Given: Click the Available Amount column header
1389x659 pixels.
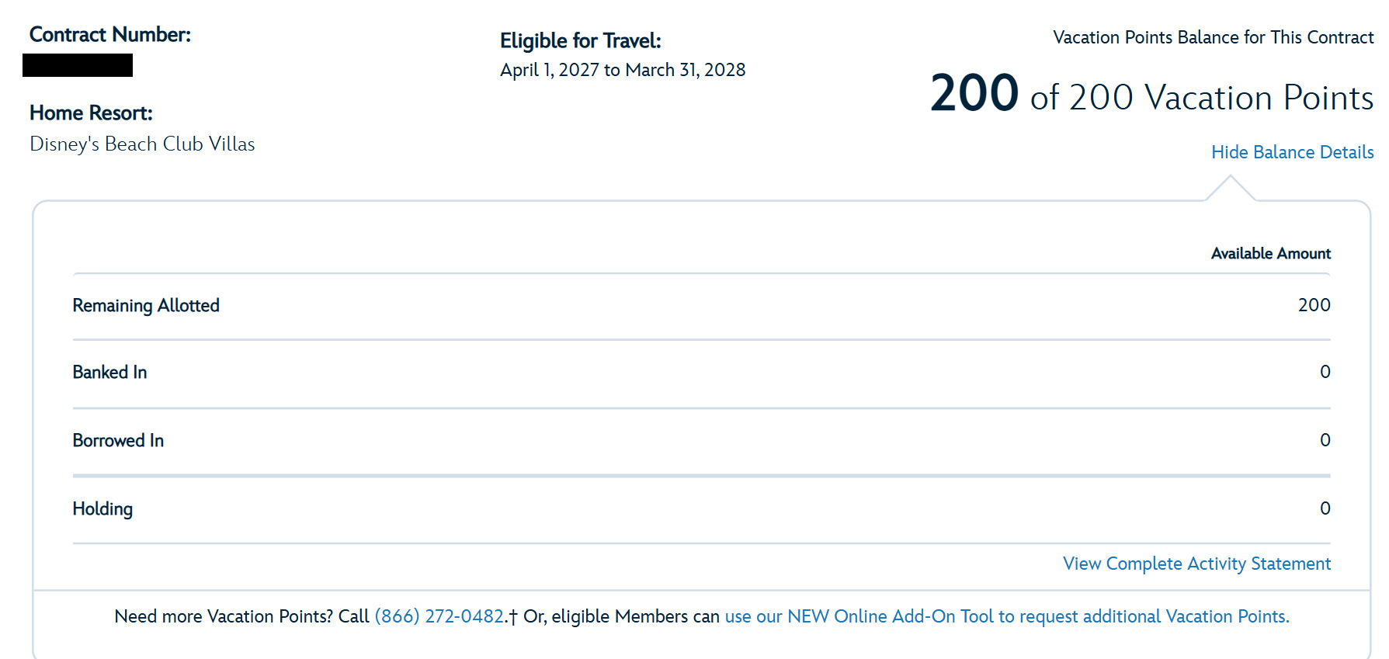Looking at the screenshot, I should pos(1270,254).
